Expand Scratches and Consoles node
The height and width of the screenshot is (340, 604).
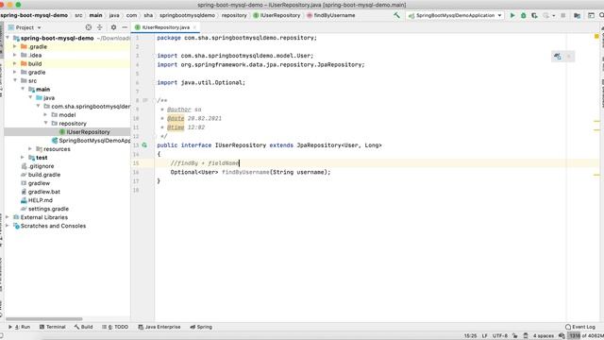8,226
